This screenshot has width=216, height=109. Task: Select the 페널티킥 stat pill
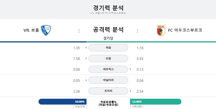(108, 80)
